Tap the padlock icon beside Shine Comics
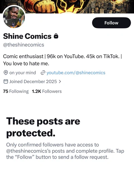This screenshot has width=134, height=191. [x=56, y=36]
